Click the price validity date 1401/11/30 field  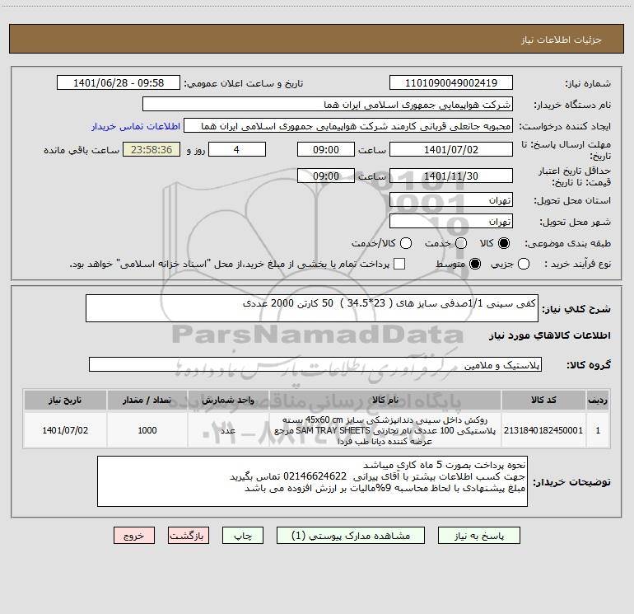(451, 176)
